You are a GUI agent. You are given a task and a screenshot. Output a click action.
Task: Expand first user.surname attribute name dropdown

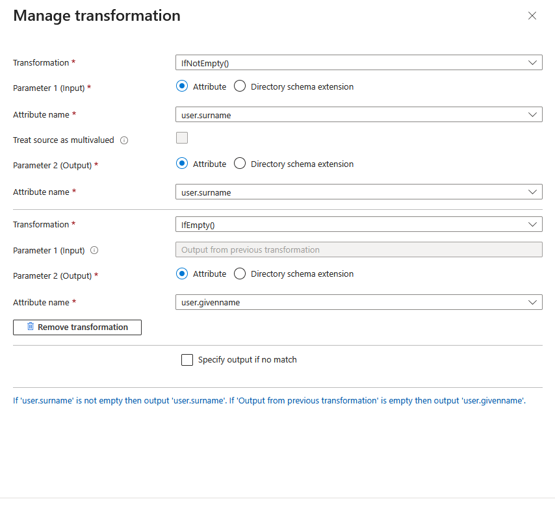coord(359,114)
